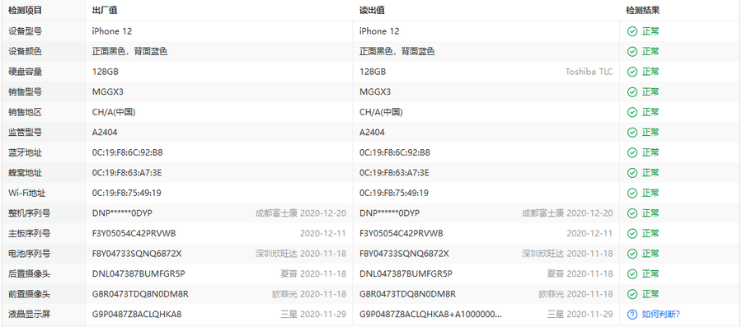Select the 读出值 column header

coord(372,11)
